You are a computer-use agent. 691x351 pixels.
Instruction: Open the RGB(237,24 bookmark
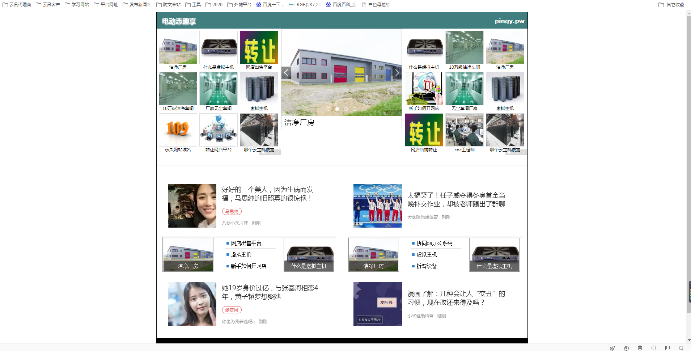click(x=305, y=5)
